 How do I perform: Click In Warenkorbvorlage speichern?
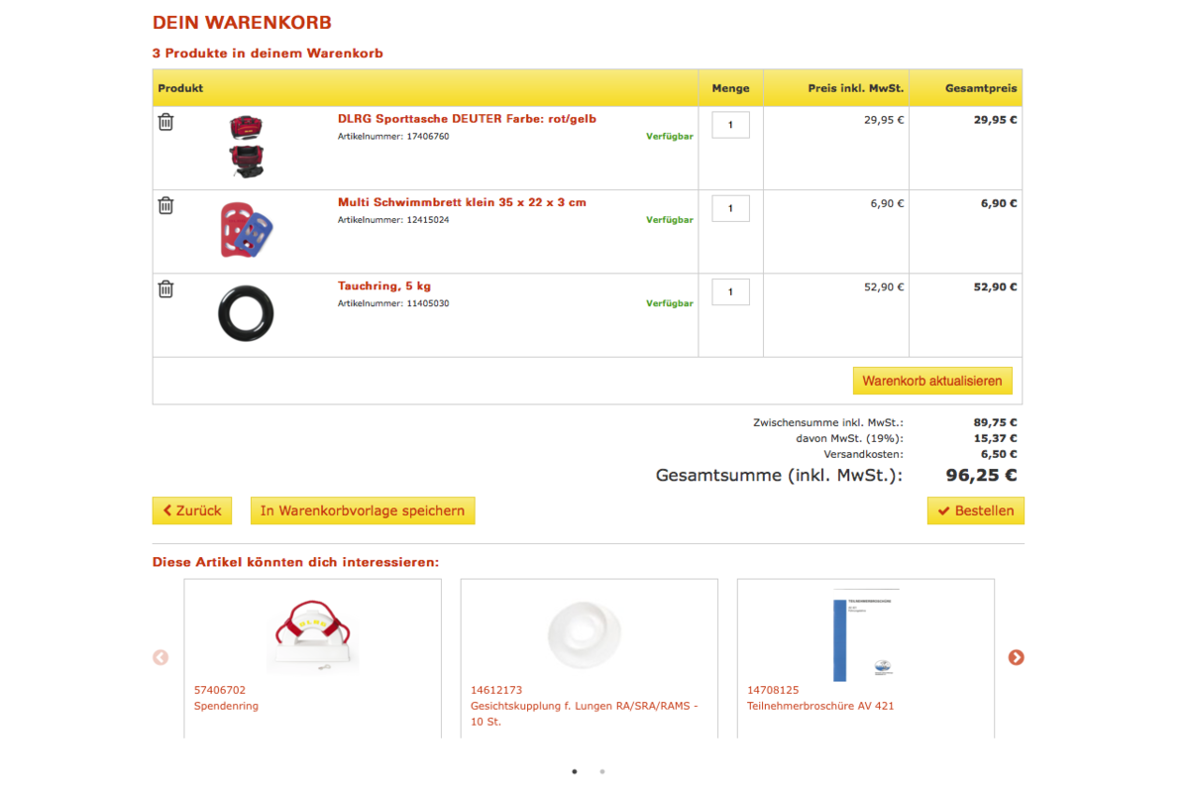tap(363, 510)
